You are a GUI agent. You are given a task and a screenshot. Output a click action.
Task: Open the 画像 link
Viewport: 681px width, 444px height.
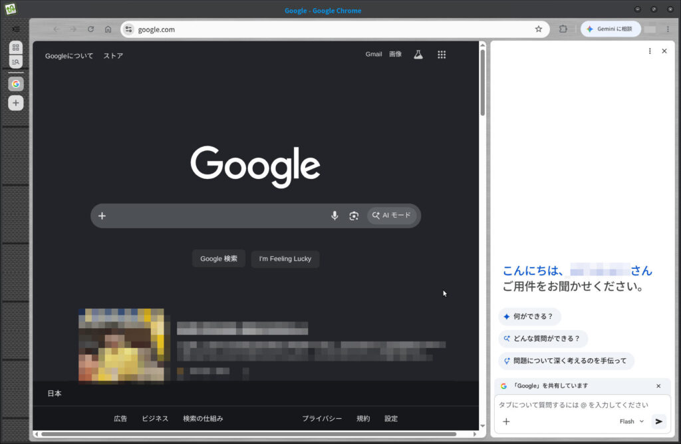395,55
